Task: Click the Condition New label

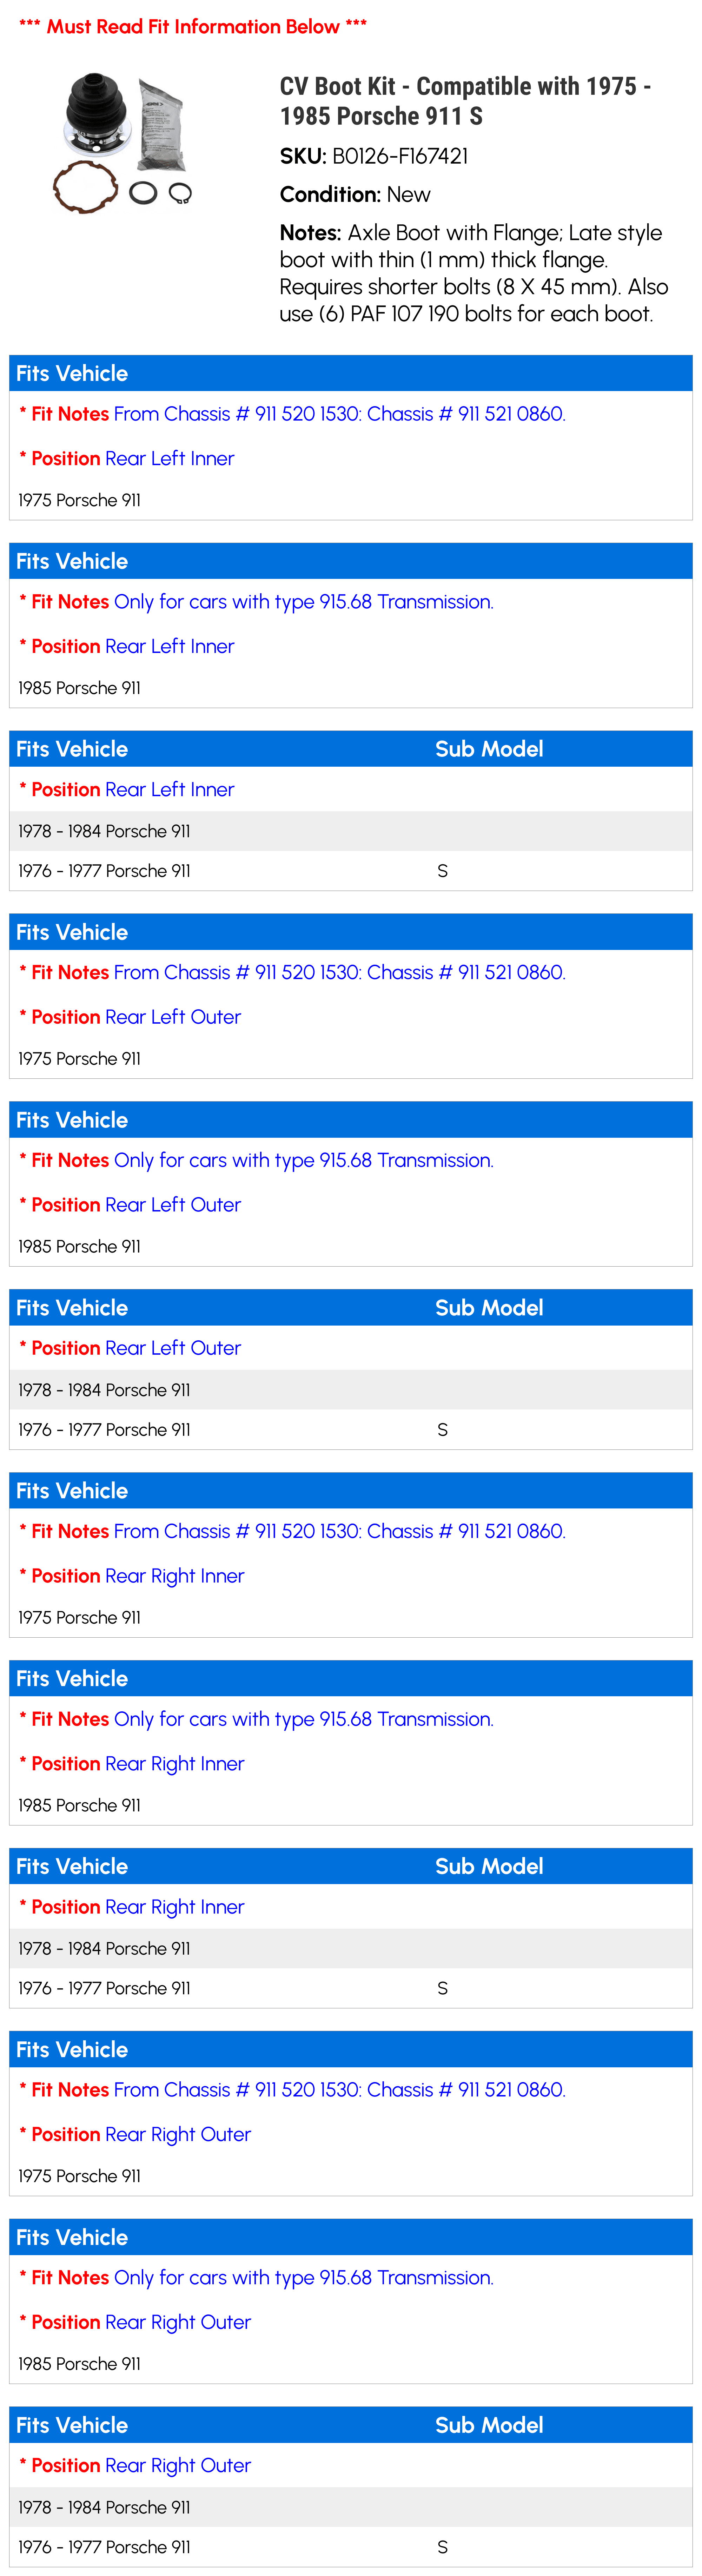Action: [355, 194]
